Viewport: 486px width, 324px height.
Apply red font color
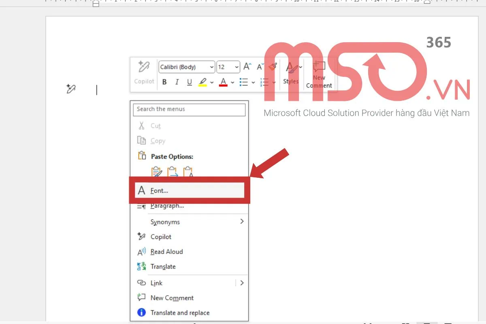pyautogui.click(x=223, y=82)
